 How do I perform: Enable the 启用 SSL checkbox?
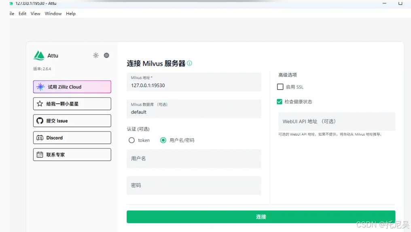point(280,87)
